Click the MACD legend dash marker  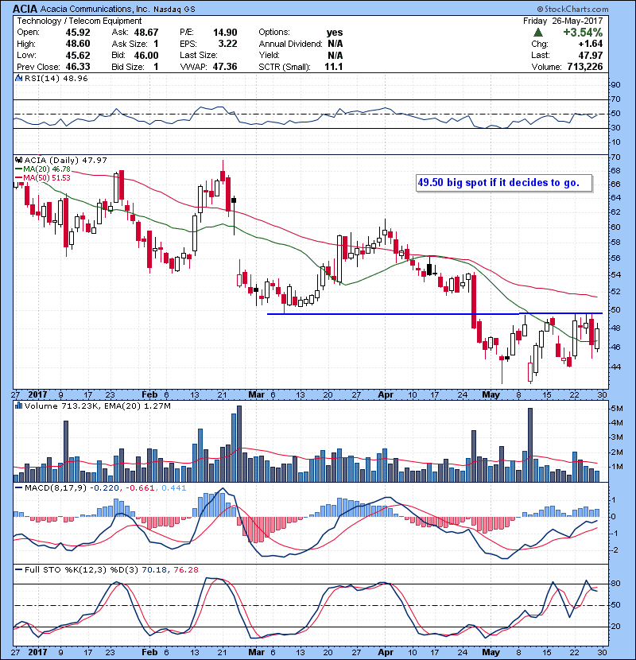(18, 488)
